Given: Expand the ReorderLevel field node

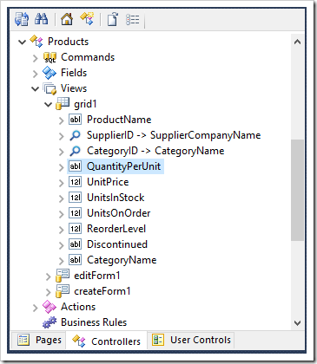Looking at the screenshot, I should [x=61, y=230].
